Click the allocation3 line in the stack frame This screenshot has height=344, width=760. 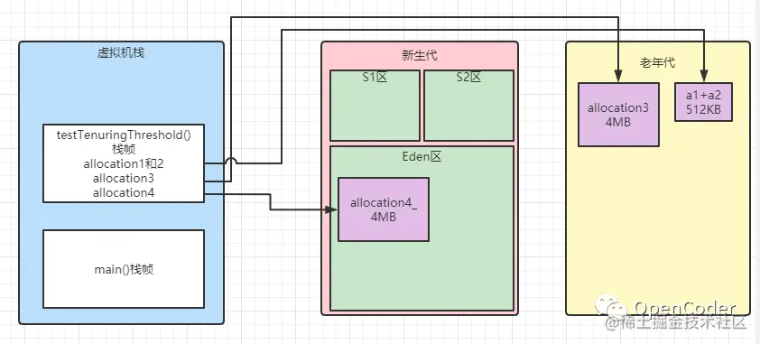click(x=124, y=178)
